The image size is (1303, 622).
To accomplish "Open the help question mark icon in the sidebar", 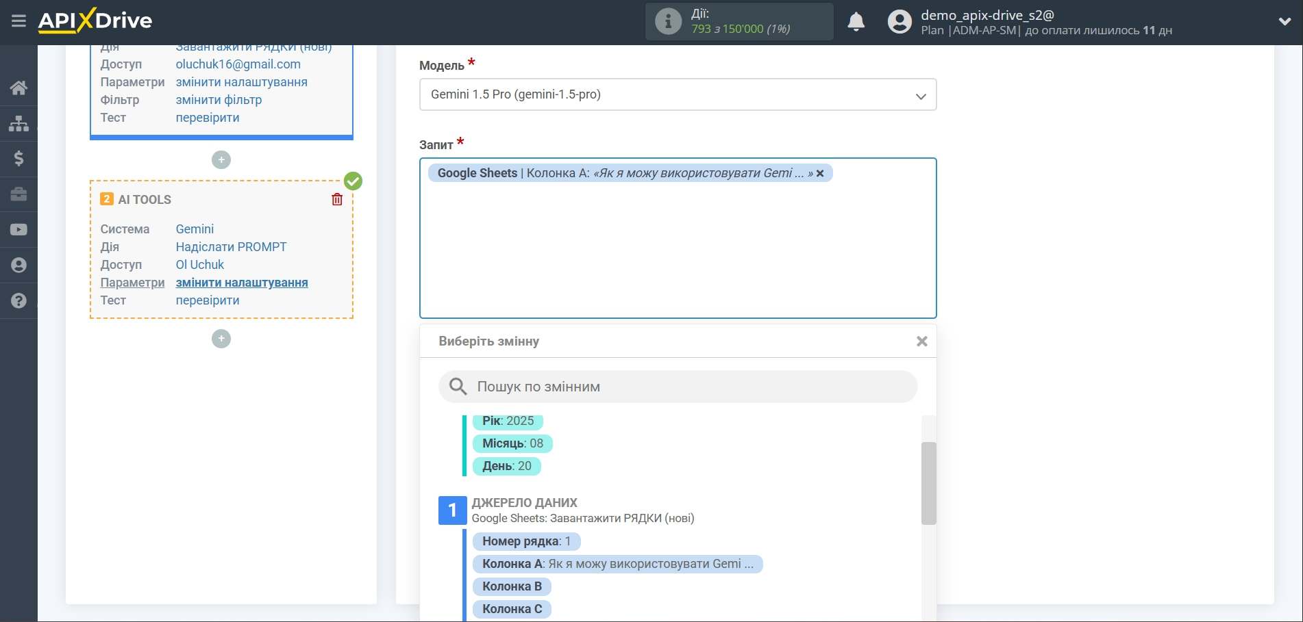I will point(18,300).
